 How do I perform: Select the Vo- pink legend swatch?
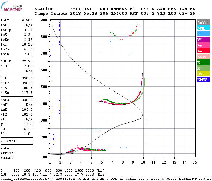204,45
